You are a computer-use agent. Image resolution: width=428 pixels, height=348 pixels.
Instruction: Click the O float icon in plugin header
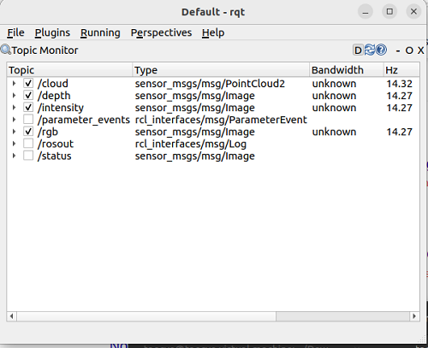point(409,50)
